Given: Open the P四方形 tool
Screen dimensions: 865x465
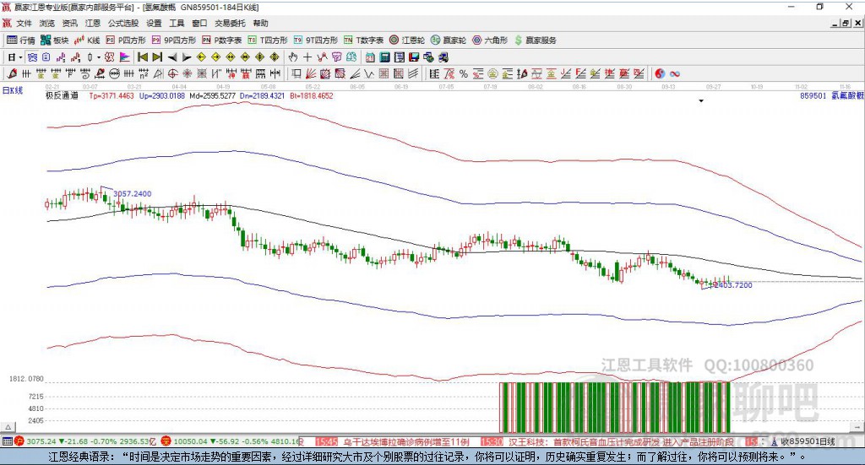Looking at the screenshot, I should [x=126, y=41].
